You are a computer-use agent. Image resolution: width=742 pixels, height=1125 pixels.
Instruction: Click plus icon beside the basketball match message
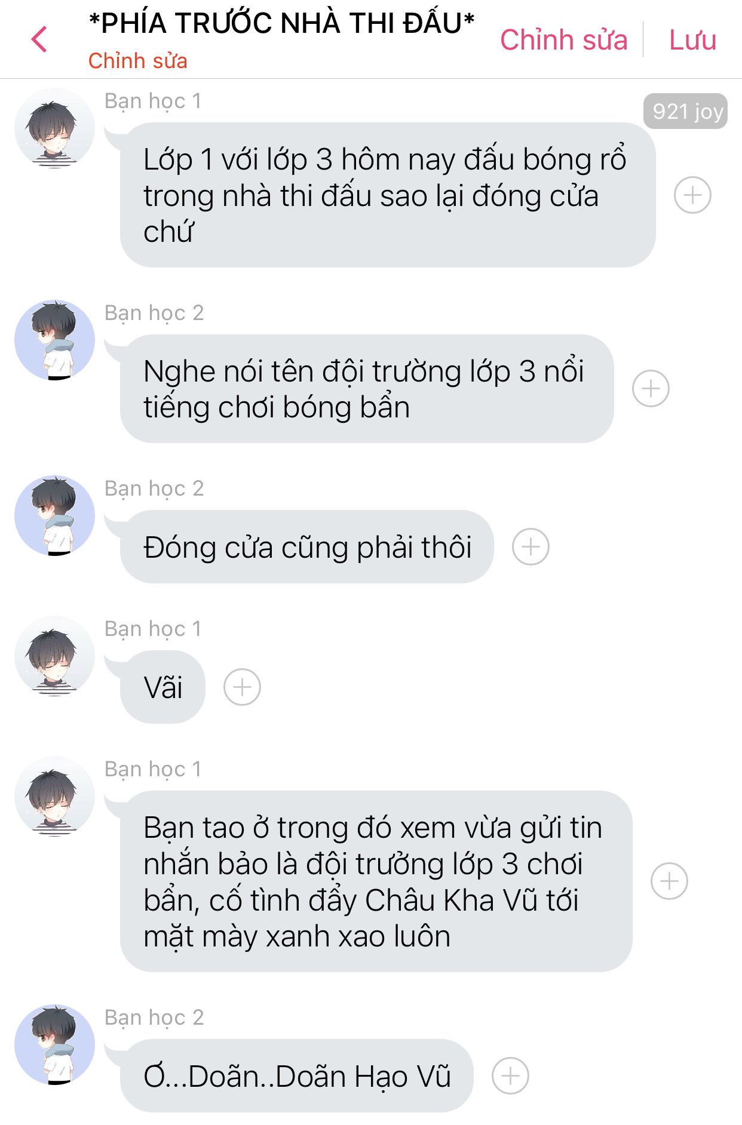pyautogui.click(x=692, y=195)
